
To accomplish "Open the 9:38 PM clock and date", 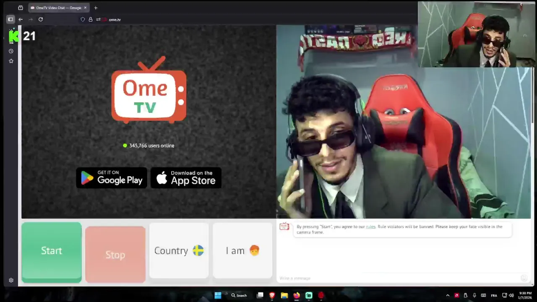I will coord(525,295).
